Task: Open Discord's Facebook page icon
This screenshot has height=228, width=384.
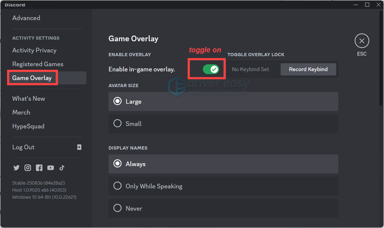Action: pos(39,168)
